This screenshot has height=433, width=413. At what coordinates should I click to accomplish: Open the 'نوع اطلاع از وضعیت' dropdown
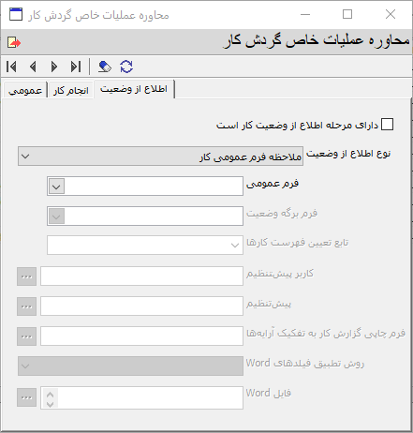160,156
